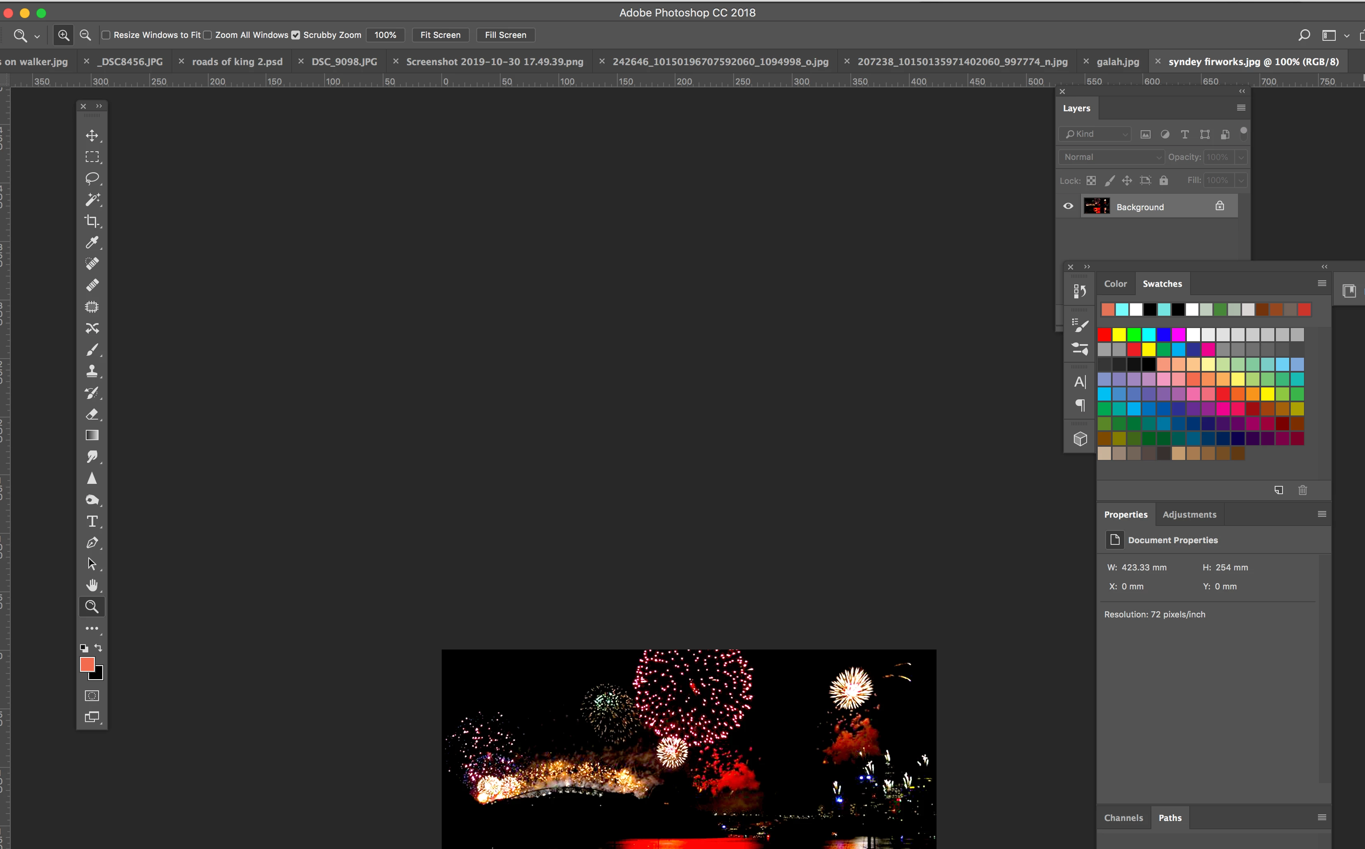1365x849 pixels.
Task: Select the Hand tool
Action: pos(92,585)
